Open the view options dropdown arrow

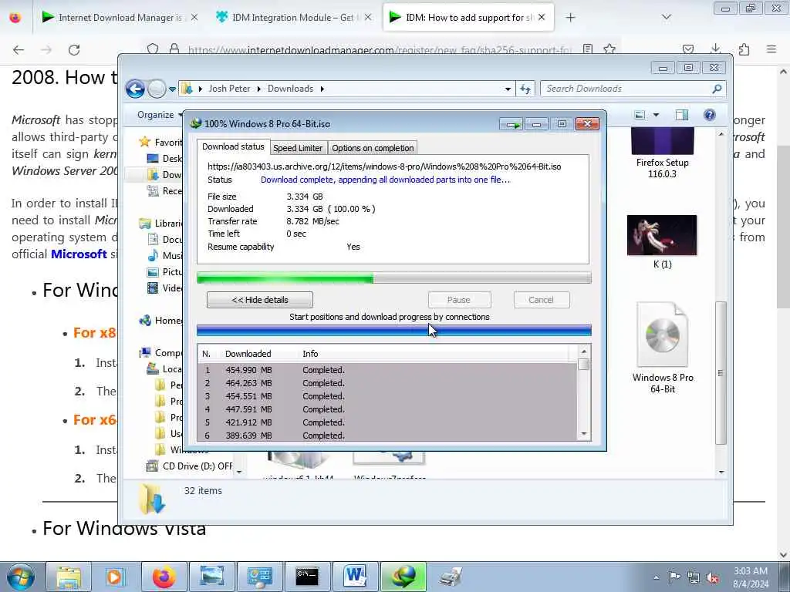point(656,115)
